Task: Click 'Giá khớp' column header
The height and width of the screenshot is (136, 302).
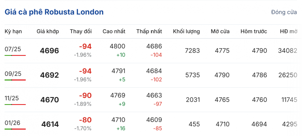Action: (x=48, y=31)
